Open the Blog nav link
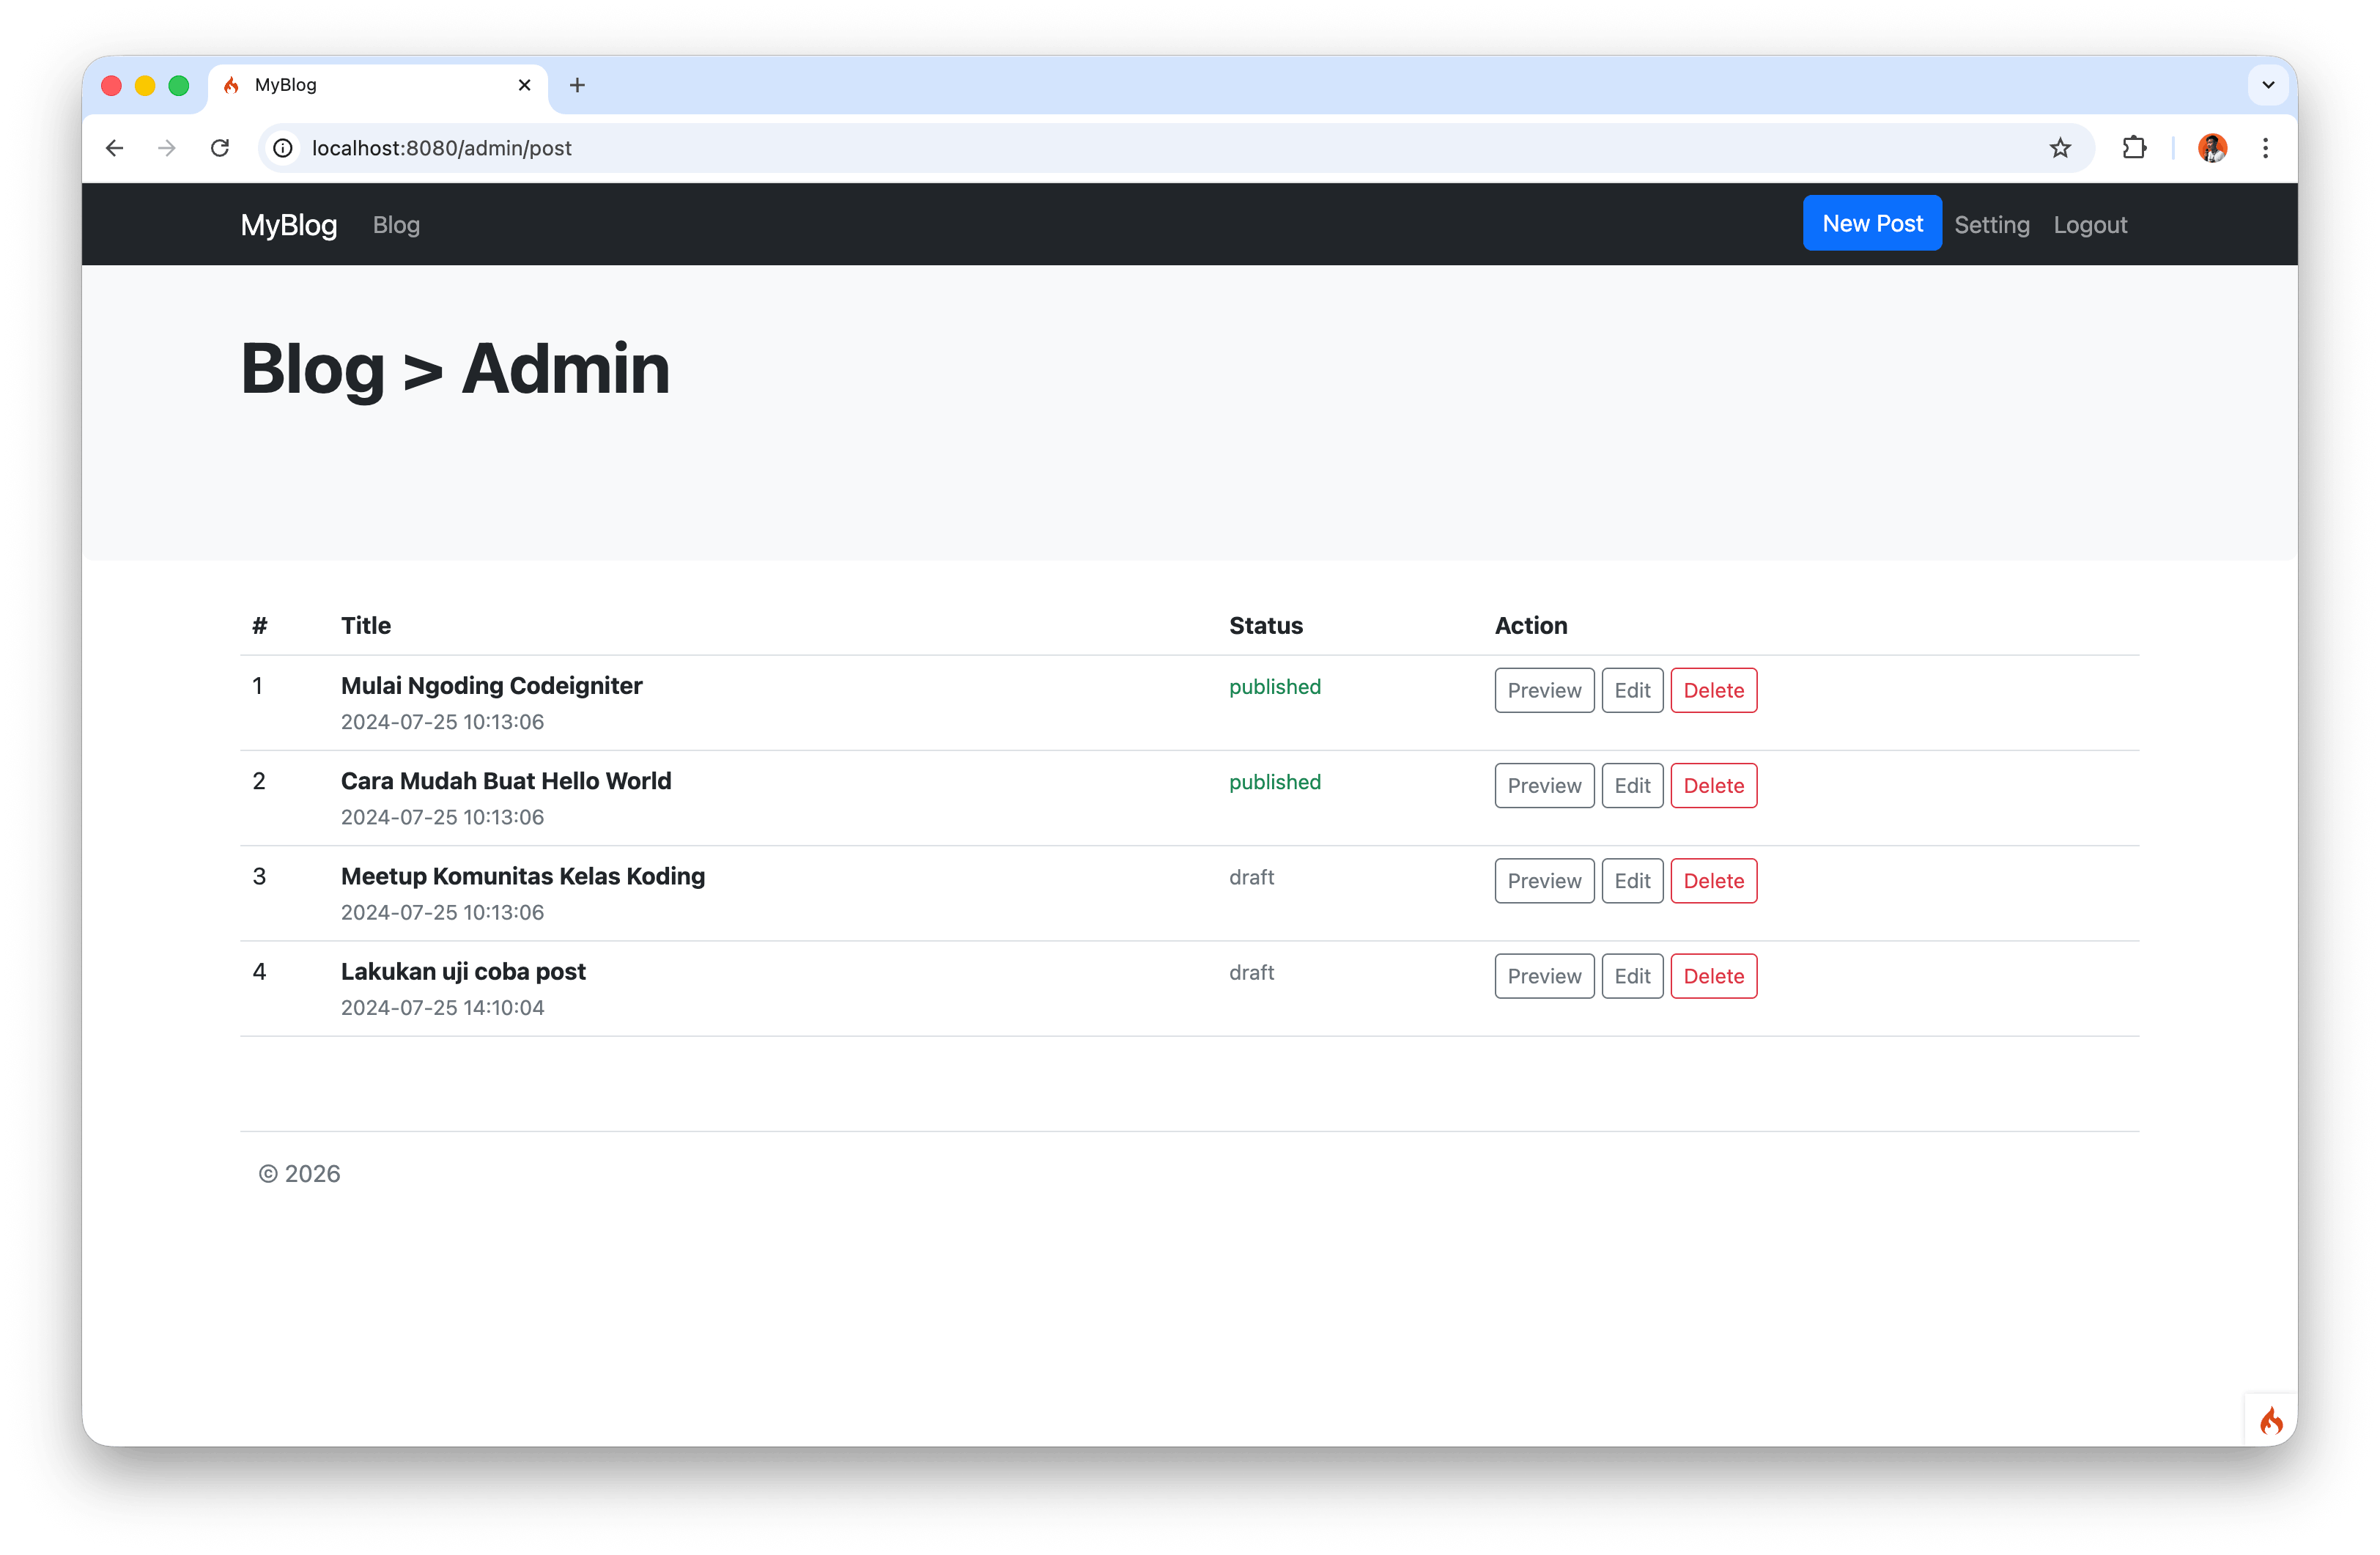Image resolution: width=2380 pixels, height=1555 pixels. tap(396, 225)
